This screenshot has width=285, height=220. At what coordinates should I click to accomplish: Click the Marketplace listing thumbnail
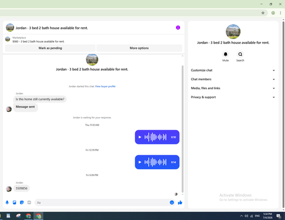click(x=7, y=39)
